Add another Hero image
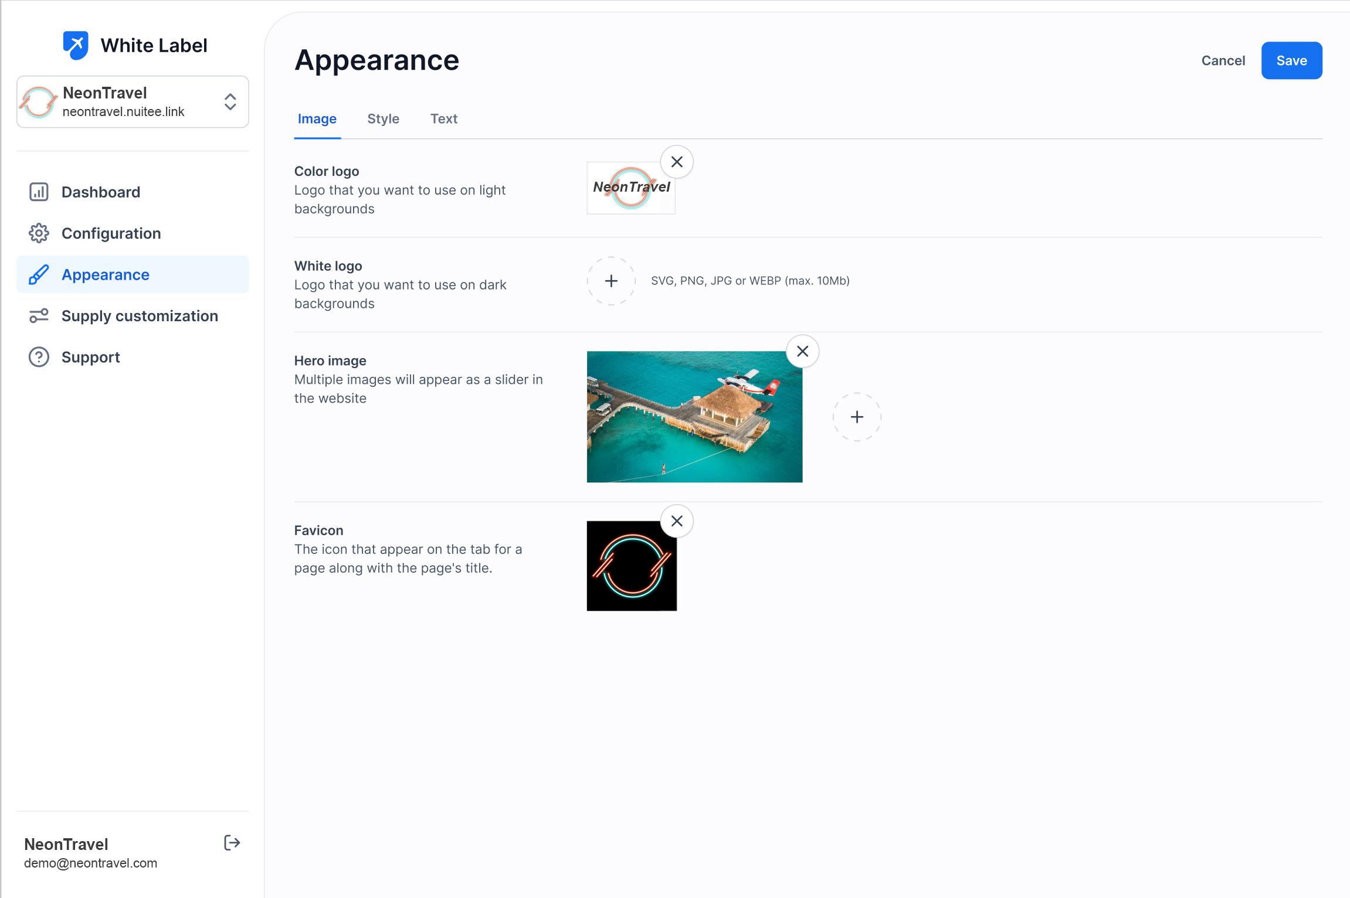The height and width of the screenshot is (898, 1350). [857, 417]
